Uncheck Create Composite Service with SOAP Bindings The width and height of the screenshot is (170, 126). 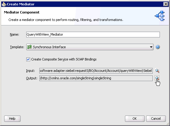(x=28, y=60)
